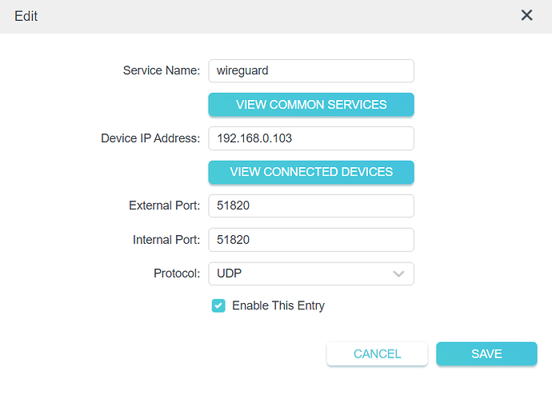552x395 pixels.
Task: Focus the Internal Port text box
Action: 310,240
